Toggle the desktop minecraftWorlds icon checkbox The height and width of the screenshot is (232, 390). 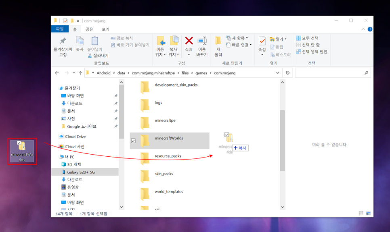(19, 143)
